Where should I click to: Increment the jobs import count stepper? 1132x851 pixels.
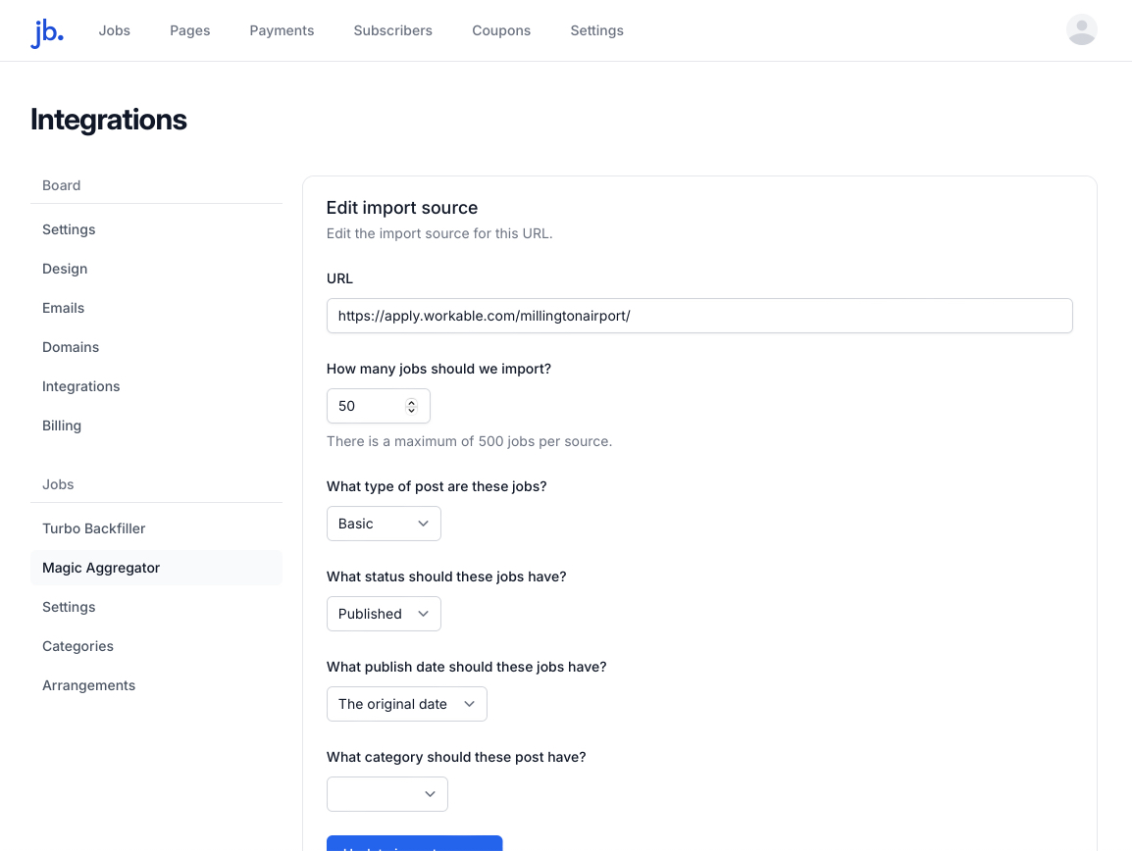pos(413,400)
